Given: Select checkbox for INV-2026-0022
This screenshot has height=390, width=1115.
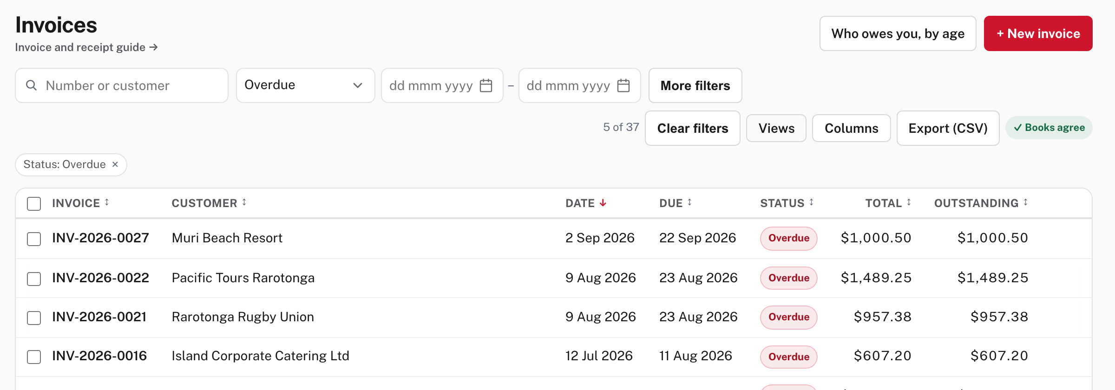Looking at the screenshot, I should (34, 279).
